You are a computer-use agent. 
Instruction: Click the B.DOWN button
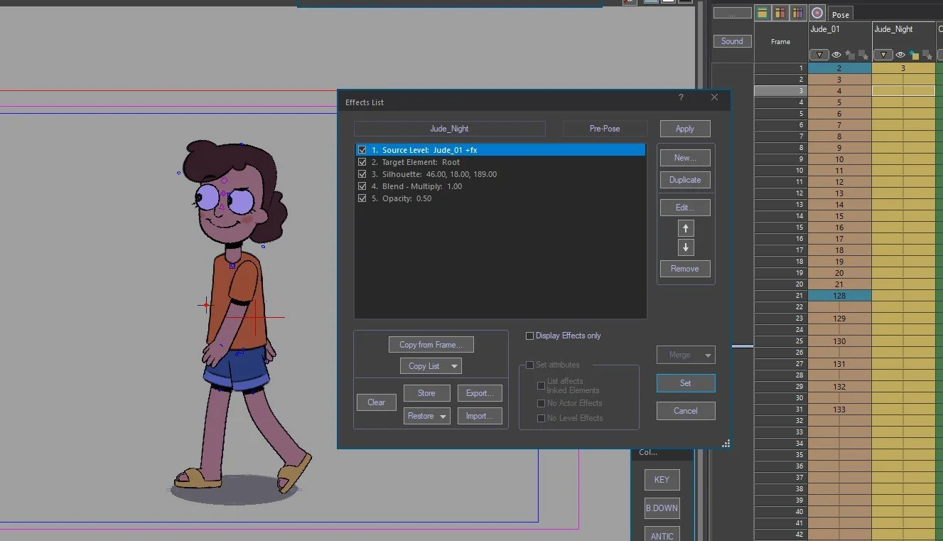click(x=662, y=508)
